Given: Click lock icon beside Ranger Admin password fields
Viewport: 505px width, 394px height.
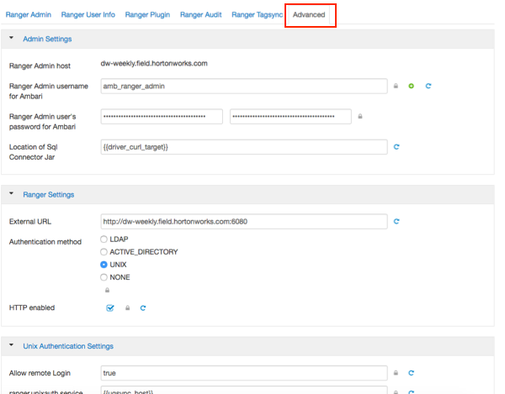Looking at the screenshot, I should 360,116.
